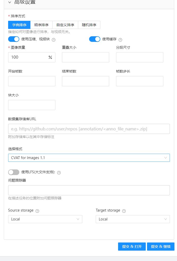Click the 问题跟踪器 text field
177x261 pixels.
89,190
